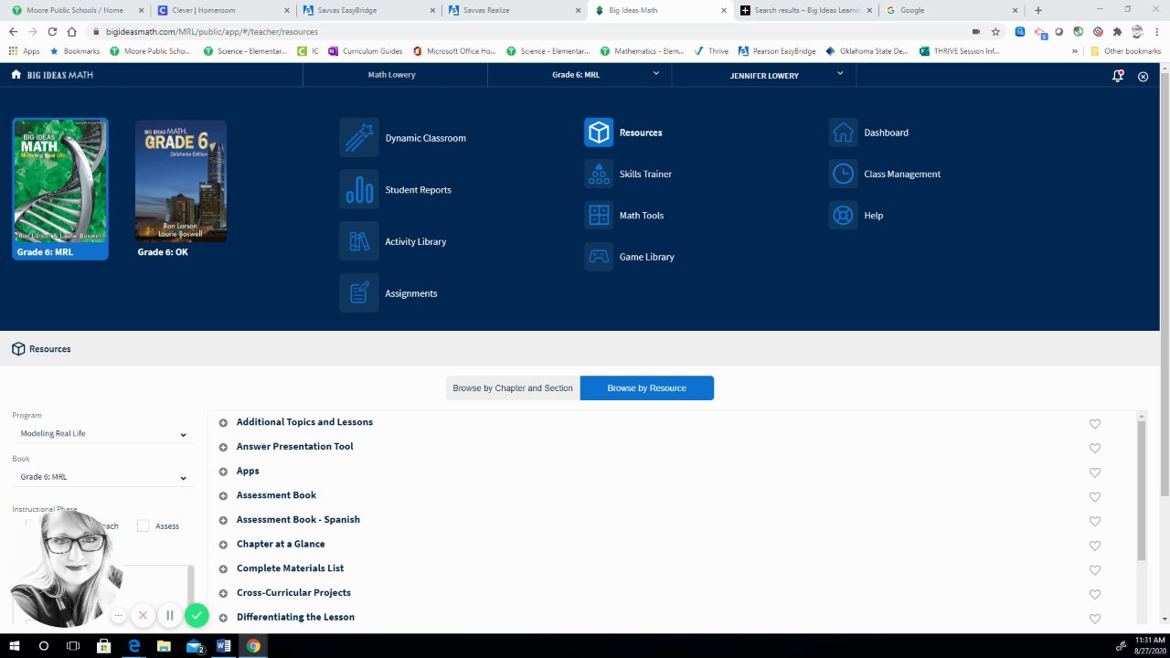Switch to the Savvas EasyBridge browser tab

click(366, 10)
